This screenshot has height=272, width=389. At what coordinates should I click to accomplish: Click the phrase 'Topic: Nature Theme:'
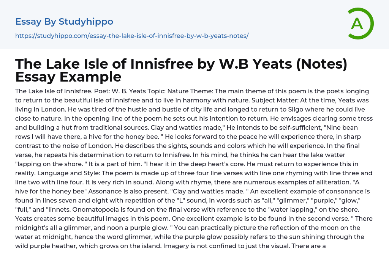(174, 91)
